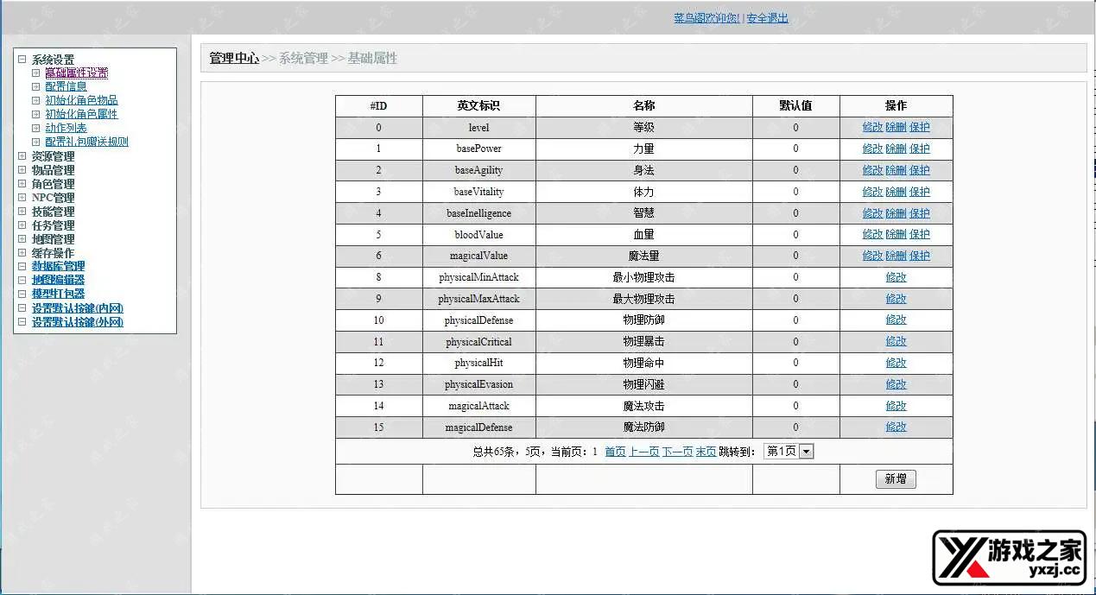Click the plus icon beside NPC管理
This screenshot has width=1096, height=595.
[x=22, y=198]
